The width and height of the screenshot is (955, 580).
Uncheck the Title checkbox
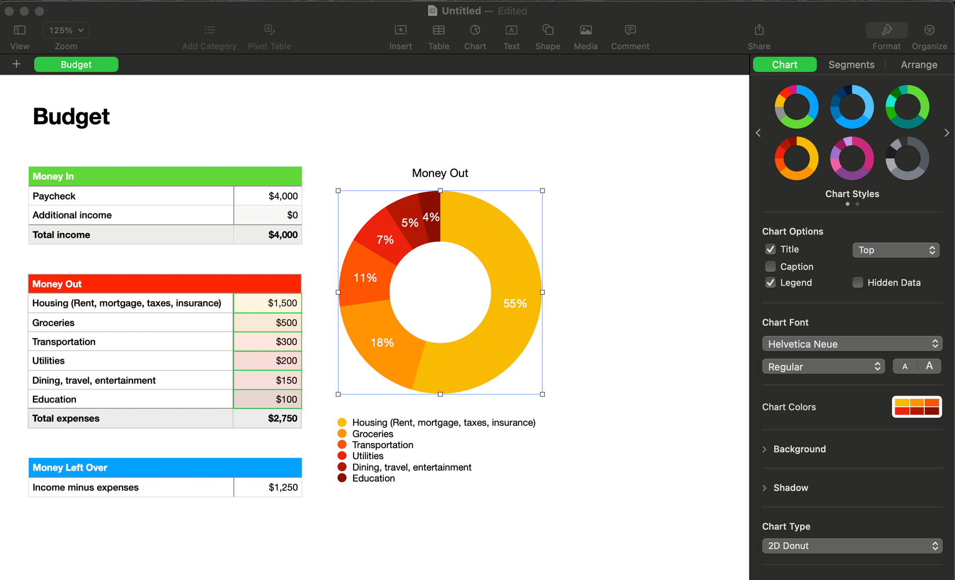click(770, 249)
